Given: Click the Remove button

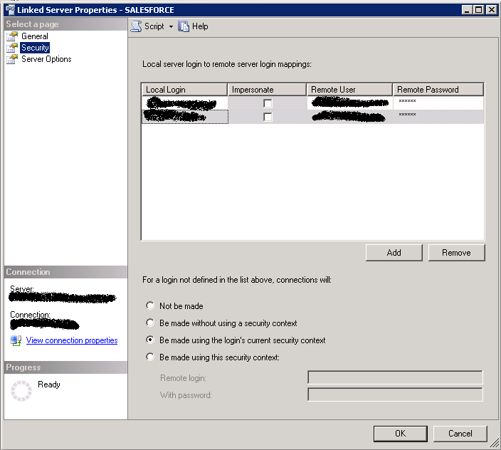Looking at the screenshot, I should click(x=456, y=253).
